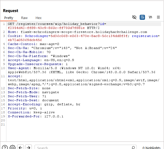Viewport: 164px width, 149px height.
Task: Click the magnifier icon in search box
Action: 133,147
